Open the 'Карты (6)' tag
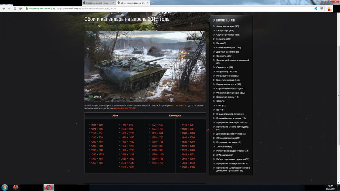The image size is (340, 191). click(221, 43)
